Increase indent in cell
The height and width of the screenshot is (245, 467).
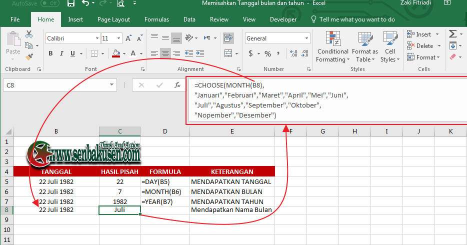[x=200, y=53]
